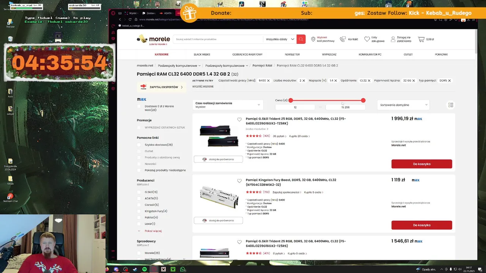Add Kingston Fury Beast to favorites
Image resolution: width=486 pixels, height=273 pixels.
239,181
